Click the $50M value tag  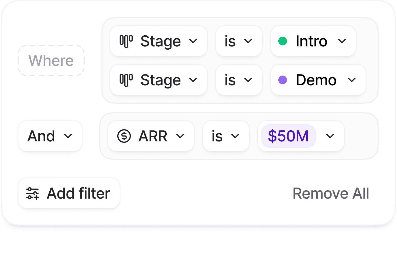(x=288, y=136)
